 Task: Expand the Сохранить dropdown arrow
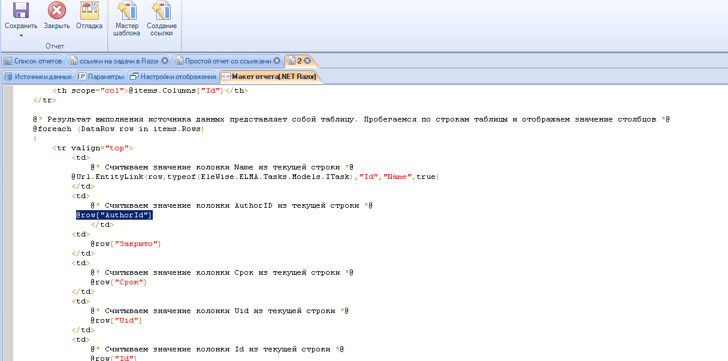21,35
